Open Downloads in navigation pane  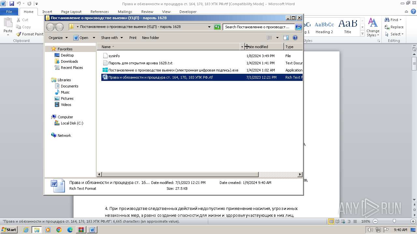69,61
